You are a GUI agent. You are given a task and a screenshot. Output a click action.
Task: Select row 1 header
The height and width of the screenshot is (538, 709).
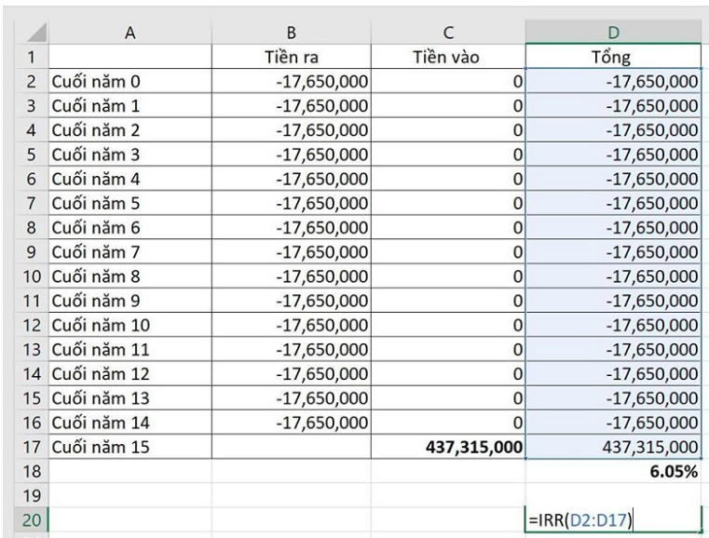tap(32, 57)
